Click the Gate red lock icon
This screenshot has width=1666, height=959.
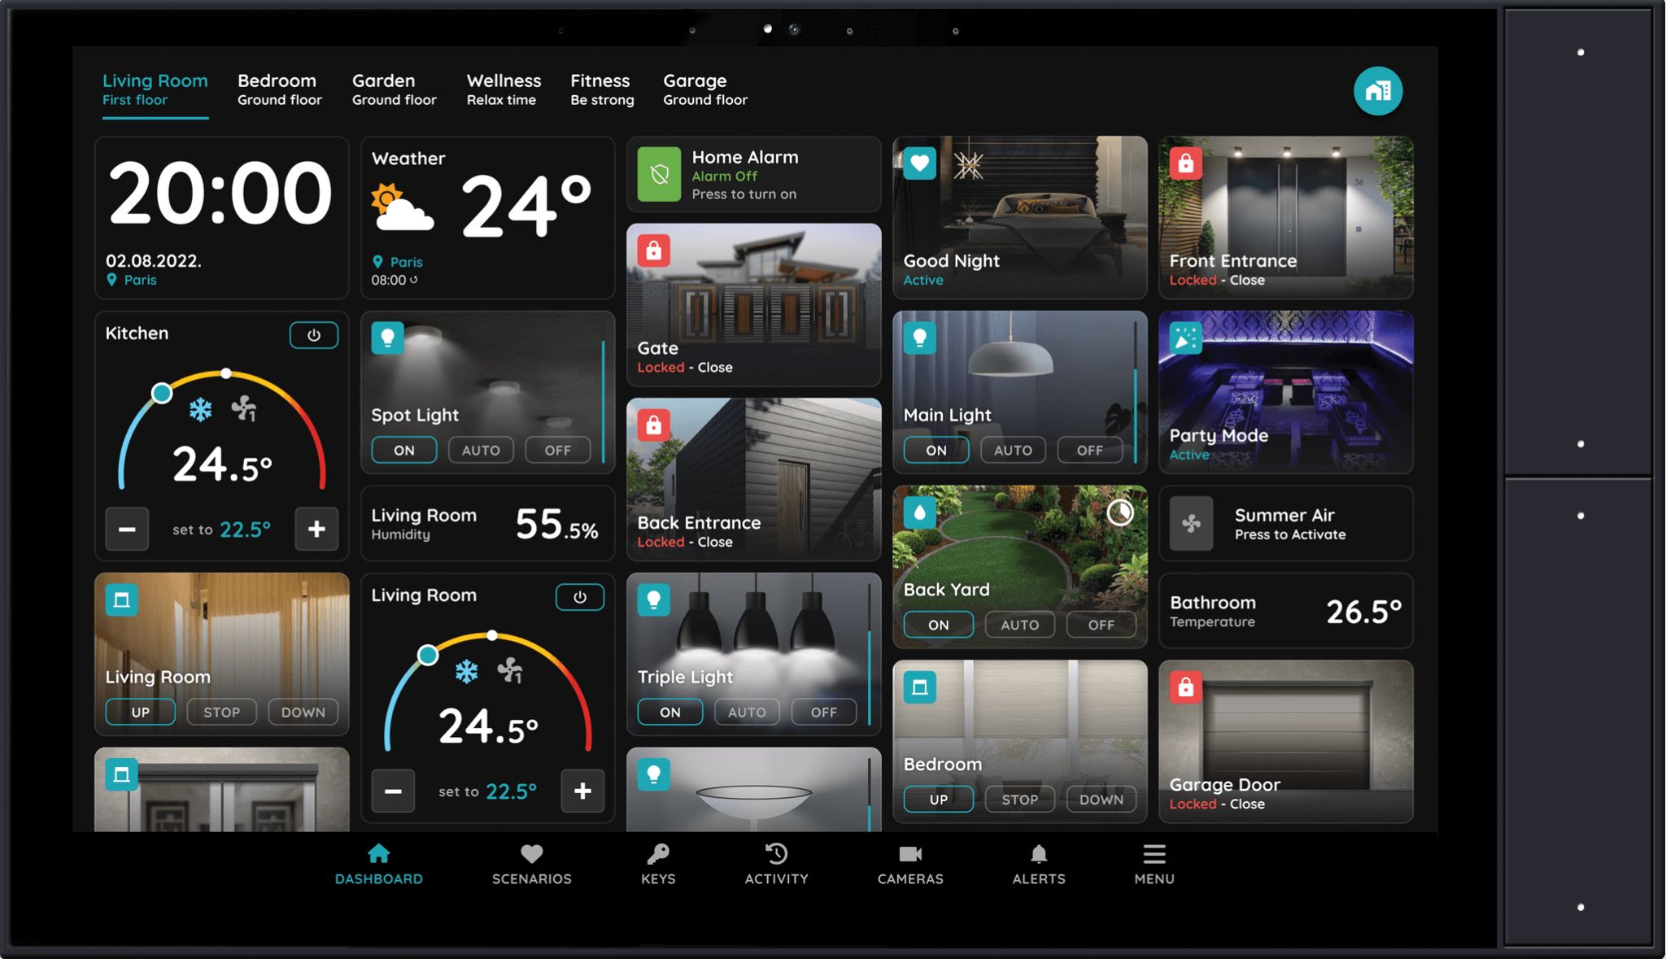(x=653, y=251)
